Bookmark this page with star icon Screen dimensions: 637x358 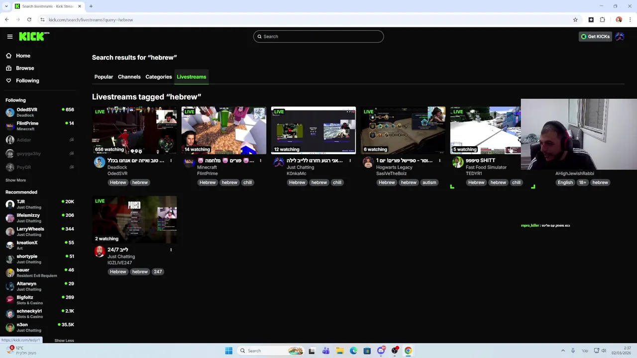[x=575, y=19]
